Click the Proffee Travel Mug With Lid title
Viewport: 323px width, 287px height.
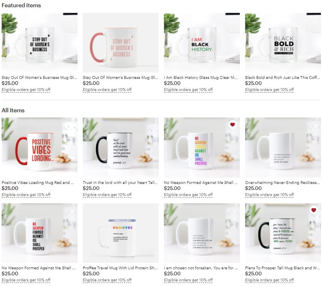[120, 268]
